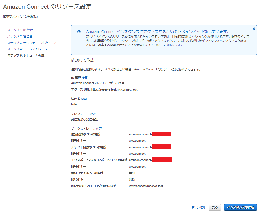Click the 戻る button

pyautogui.click(x=215, y=207)
